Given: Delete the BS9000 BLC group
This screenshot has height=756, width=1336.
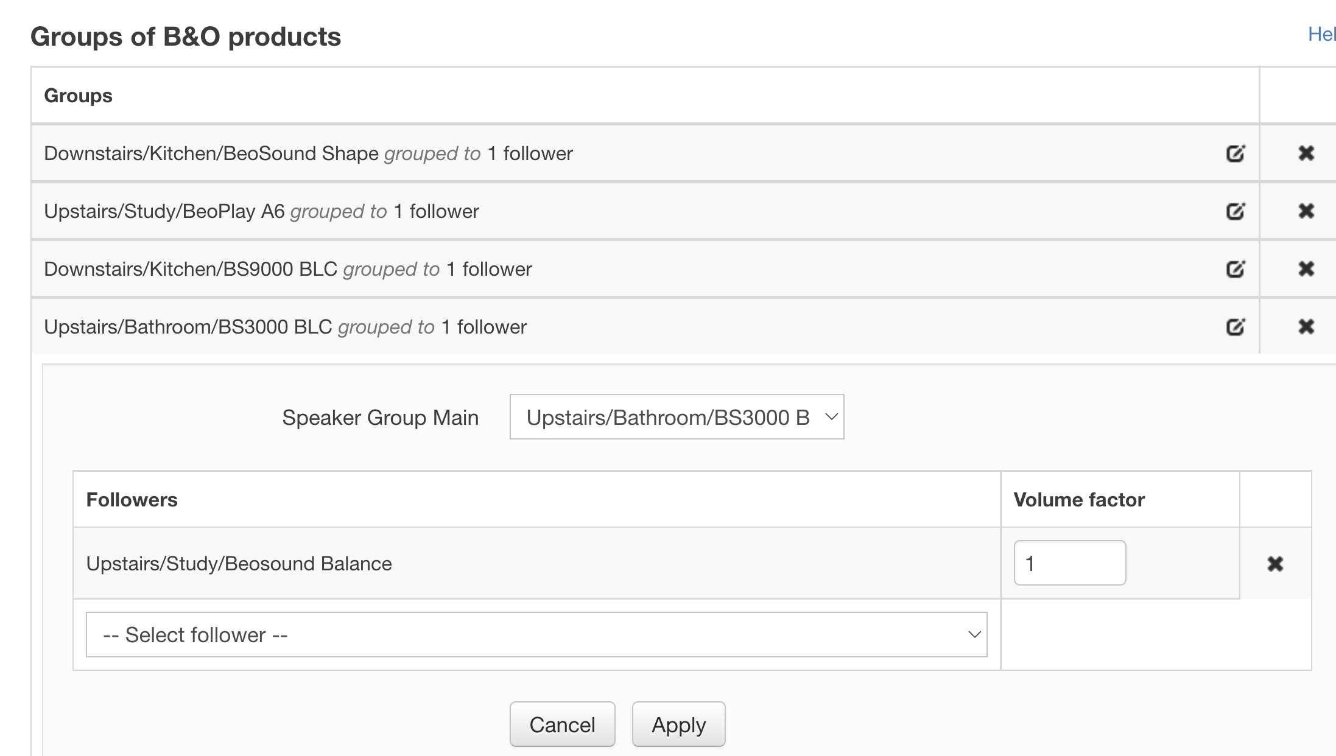Looking at the screenshot, I should (1306, 269).
